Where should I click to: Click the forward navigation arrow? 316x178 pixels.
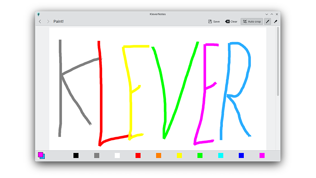pyautogui.click(x=48, y=22)
